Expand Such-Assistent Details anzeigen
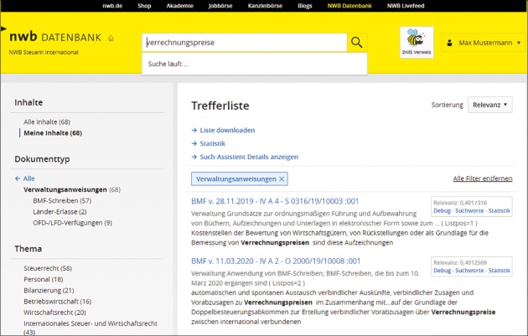This screenshot has height=336, width=528. coord(249,157)
